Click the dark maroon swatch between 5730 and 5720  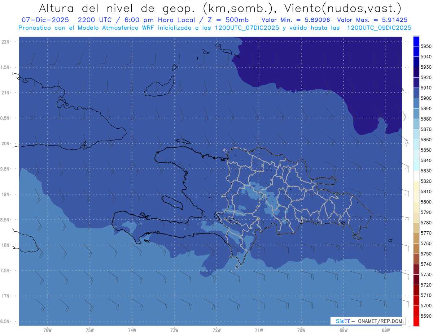[416, 279]
